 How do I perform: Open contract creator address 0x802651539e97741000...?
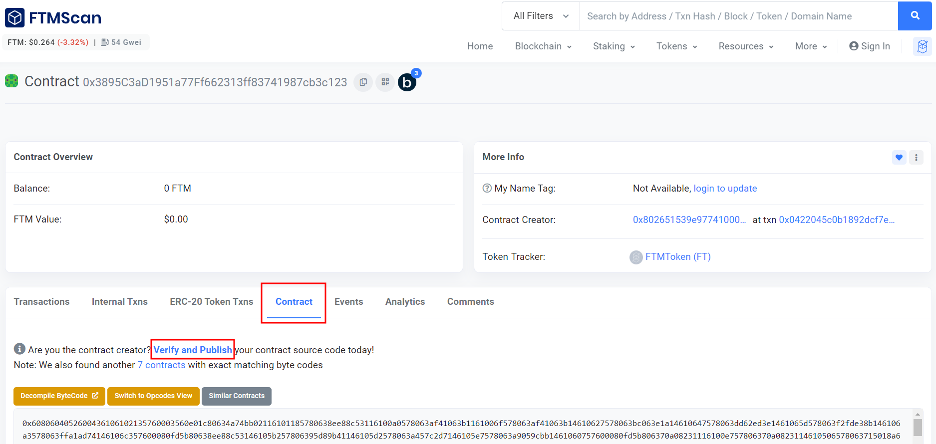click(689, 220)
